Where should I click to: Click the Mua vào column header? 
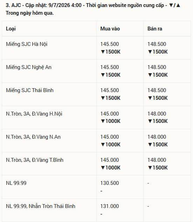click(x=110, y=29)
